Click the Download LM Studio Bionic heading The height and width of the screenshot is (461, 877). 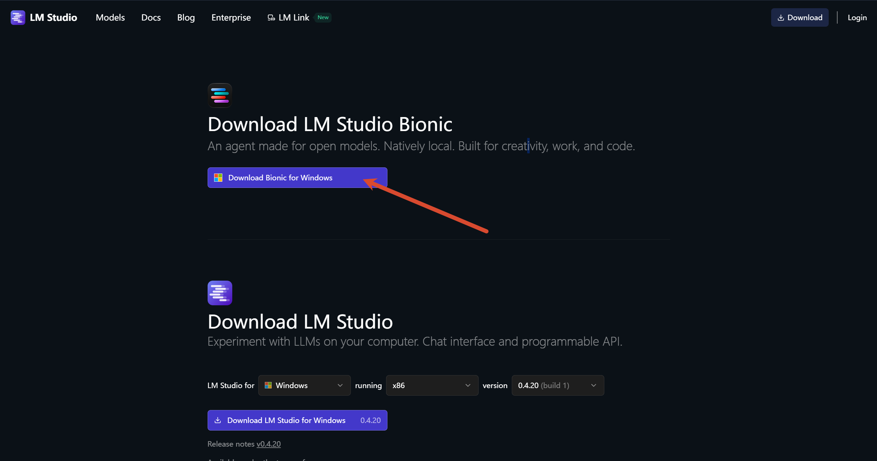[330, 124]
